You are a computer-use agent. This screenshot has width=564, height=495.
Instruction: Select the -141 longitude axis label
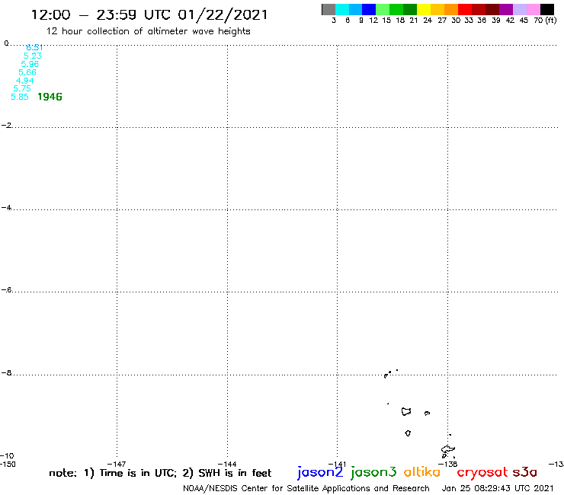[337, 464]
